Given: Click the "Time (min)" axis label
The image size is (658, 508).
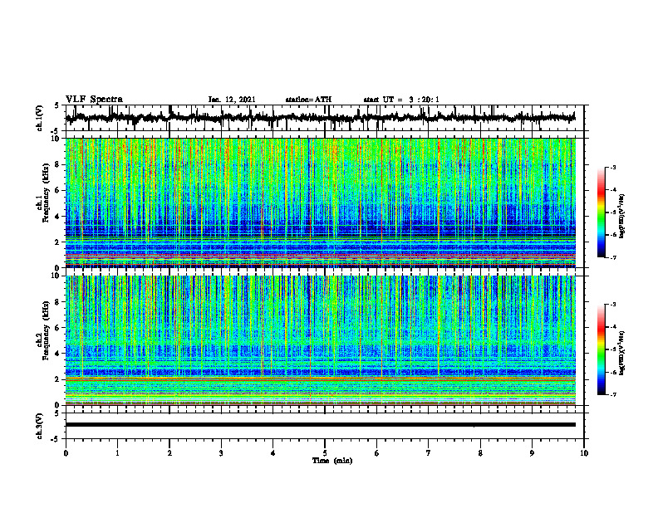Looking at the screenshot, I should point(332,460).
